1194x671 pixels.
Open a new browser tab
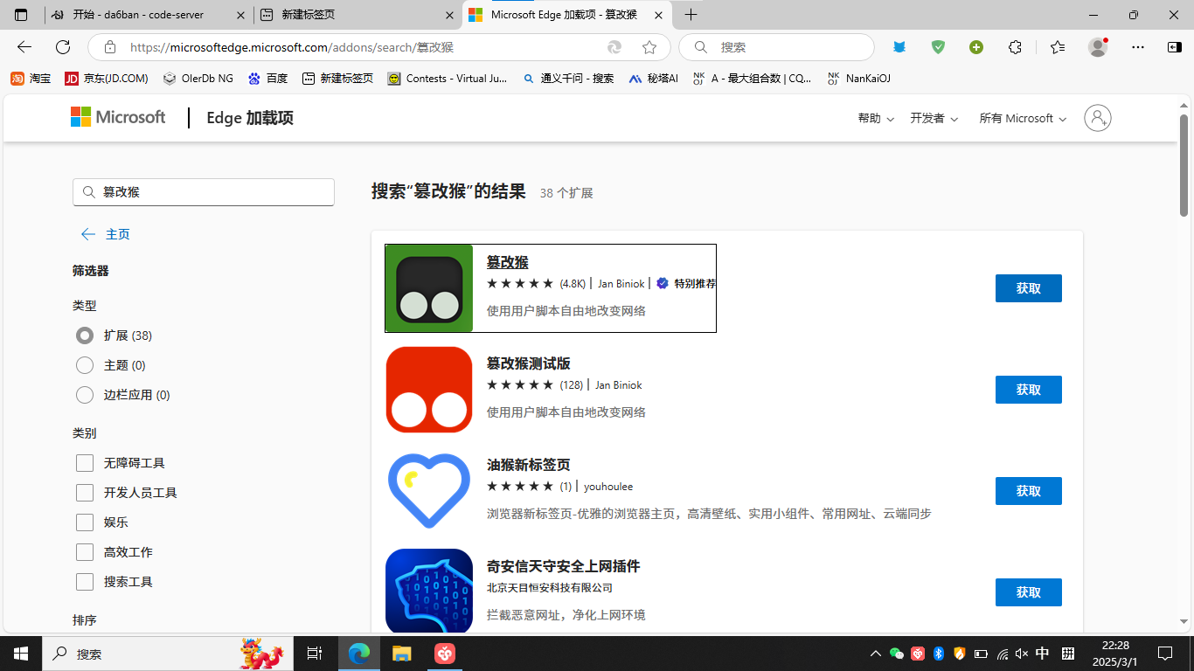pos(691,15)
